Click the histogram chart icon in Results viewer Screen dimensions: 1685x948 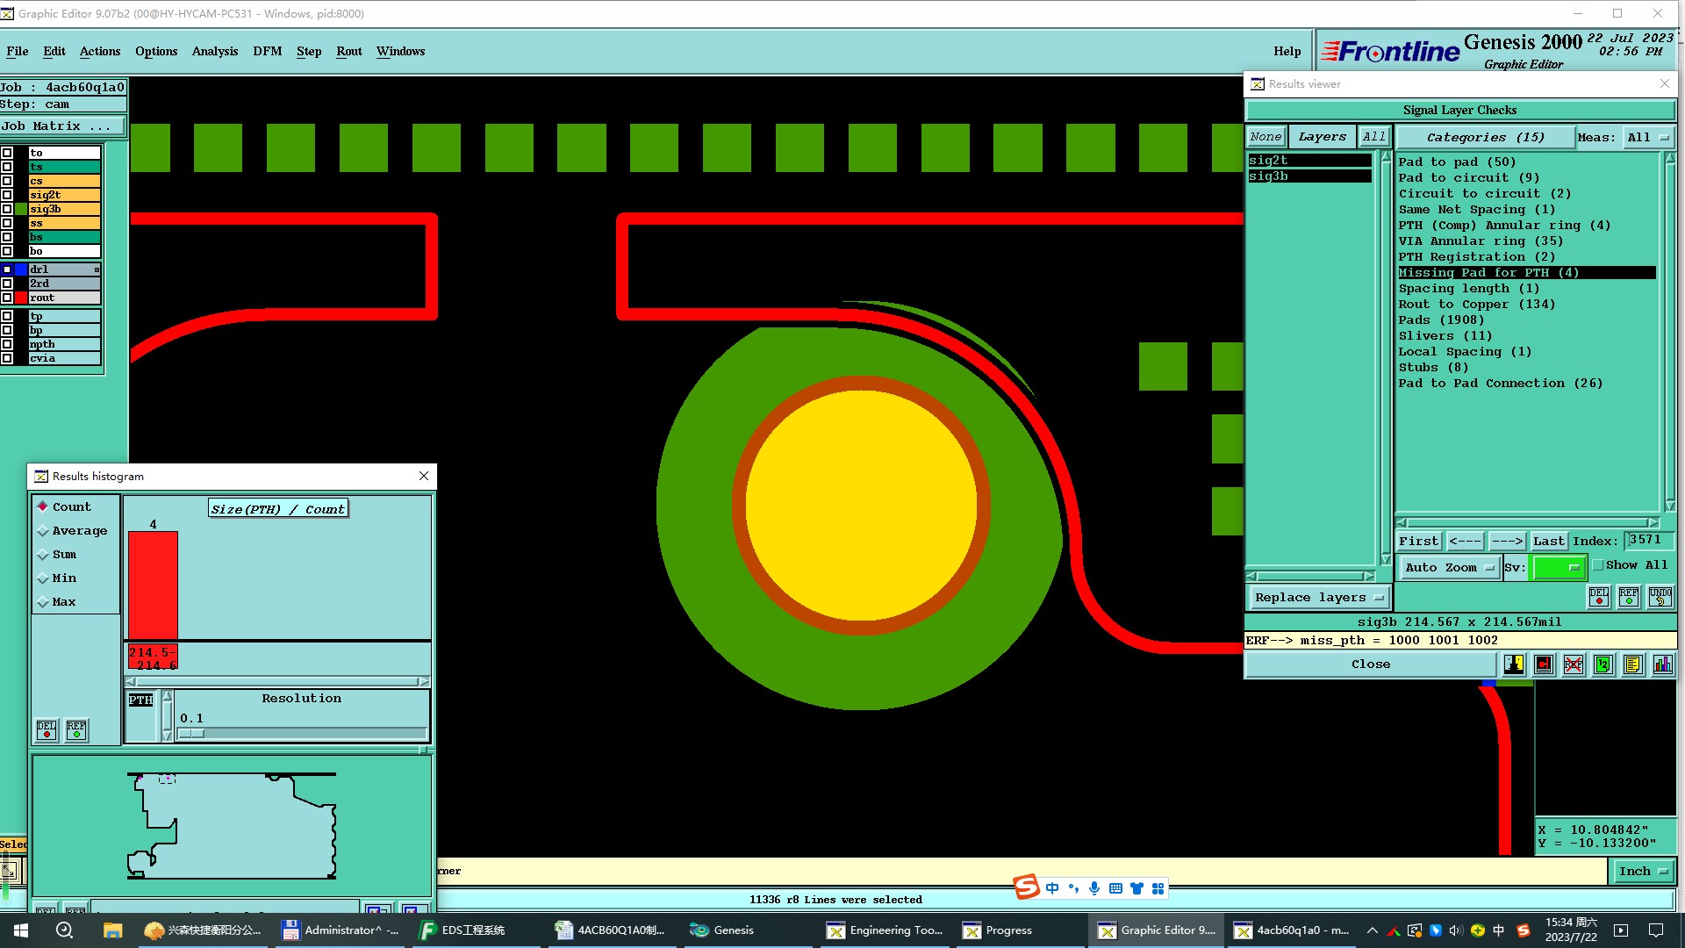1662,664
